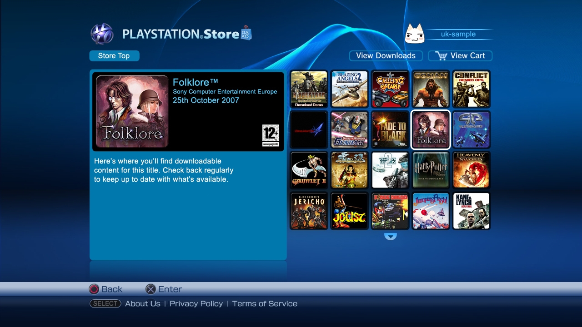The image size is (582, 327).
Task: Click the Back label
Action: point(112,289)
